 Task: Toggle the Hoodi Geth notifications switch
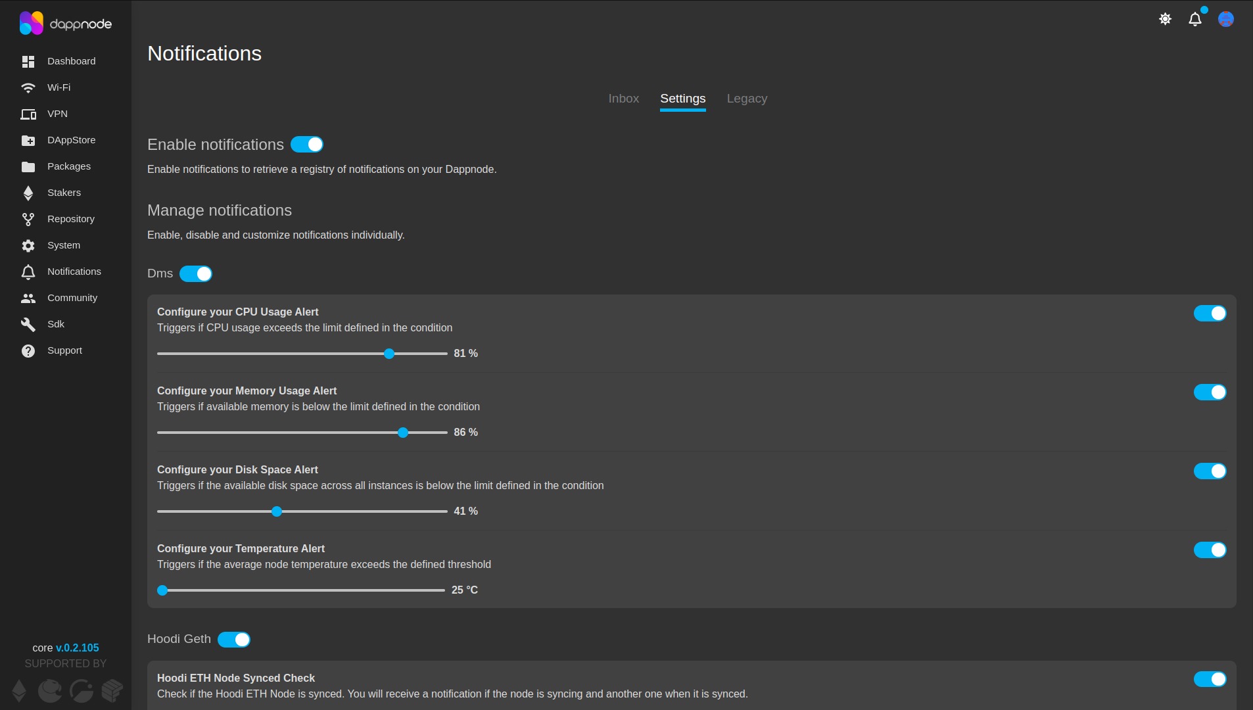(234, 639)
